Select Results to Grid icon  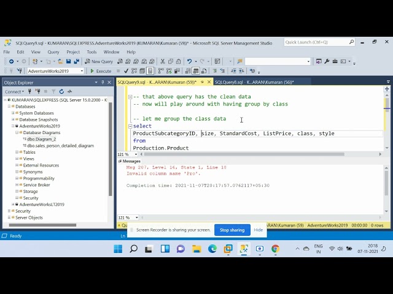point(196,71)
